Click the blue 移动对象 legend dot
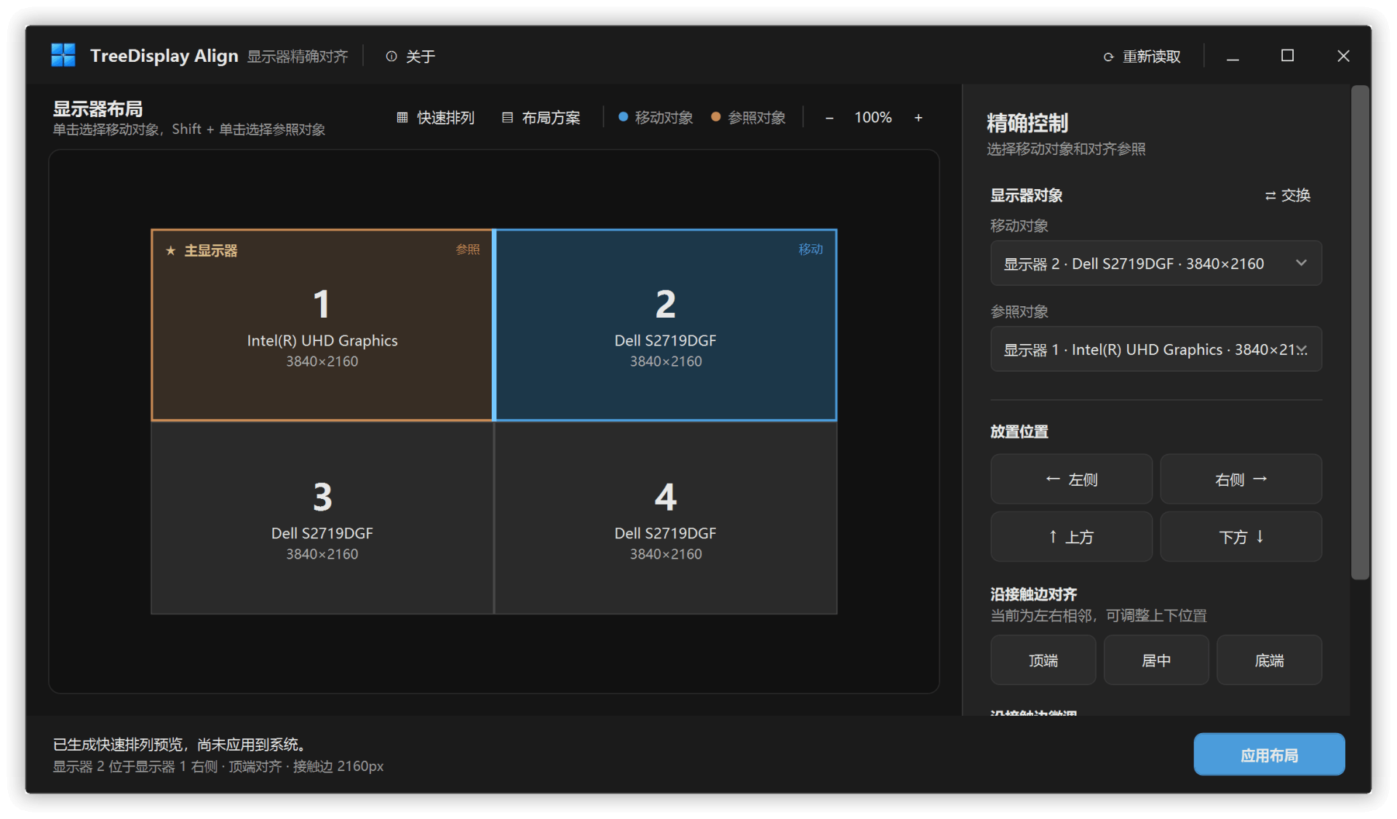The image size is (1397, 819). [623, 117]
